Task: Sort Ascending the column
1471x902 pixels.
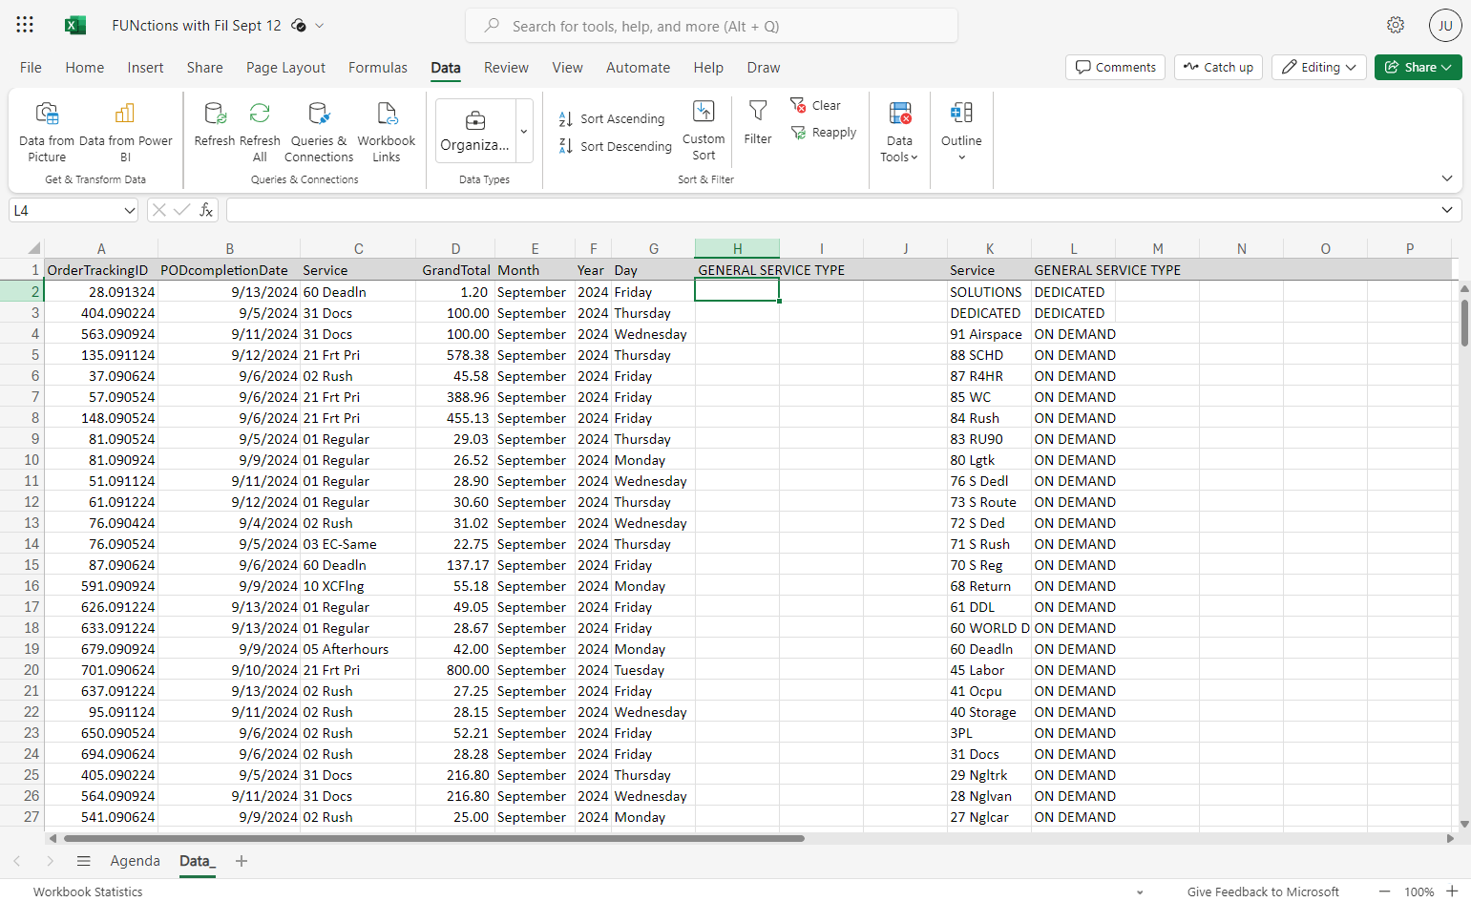Action: pyautogui.click(x=612, y=119)
